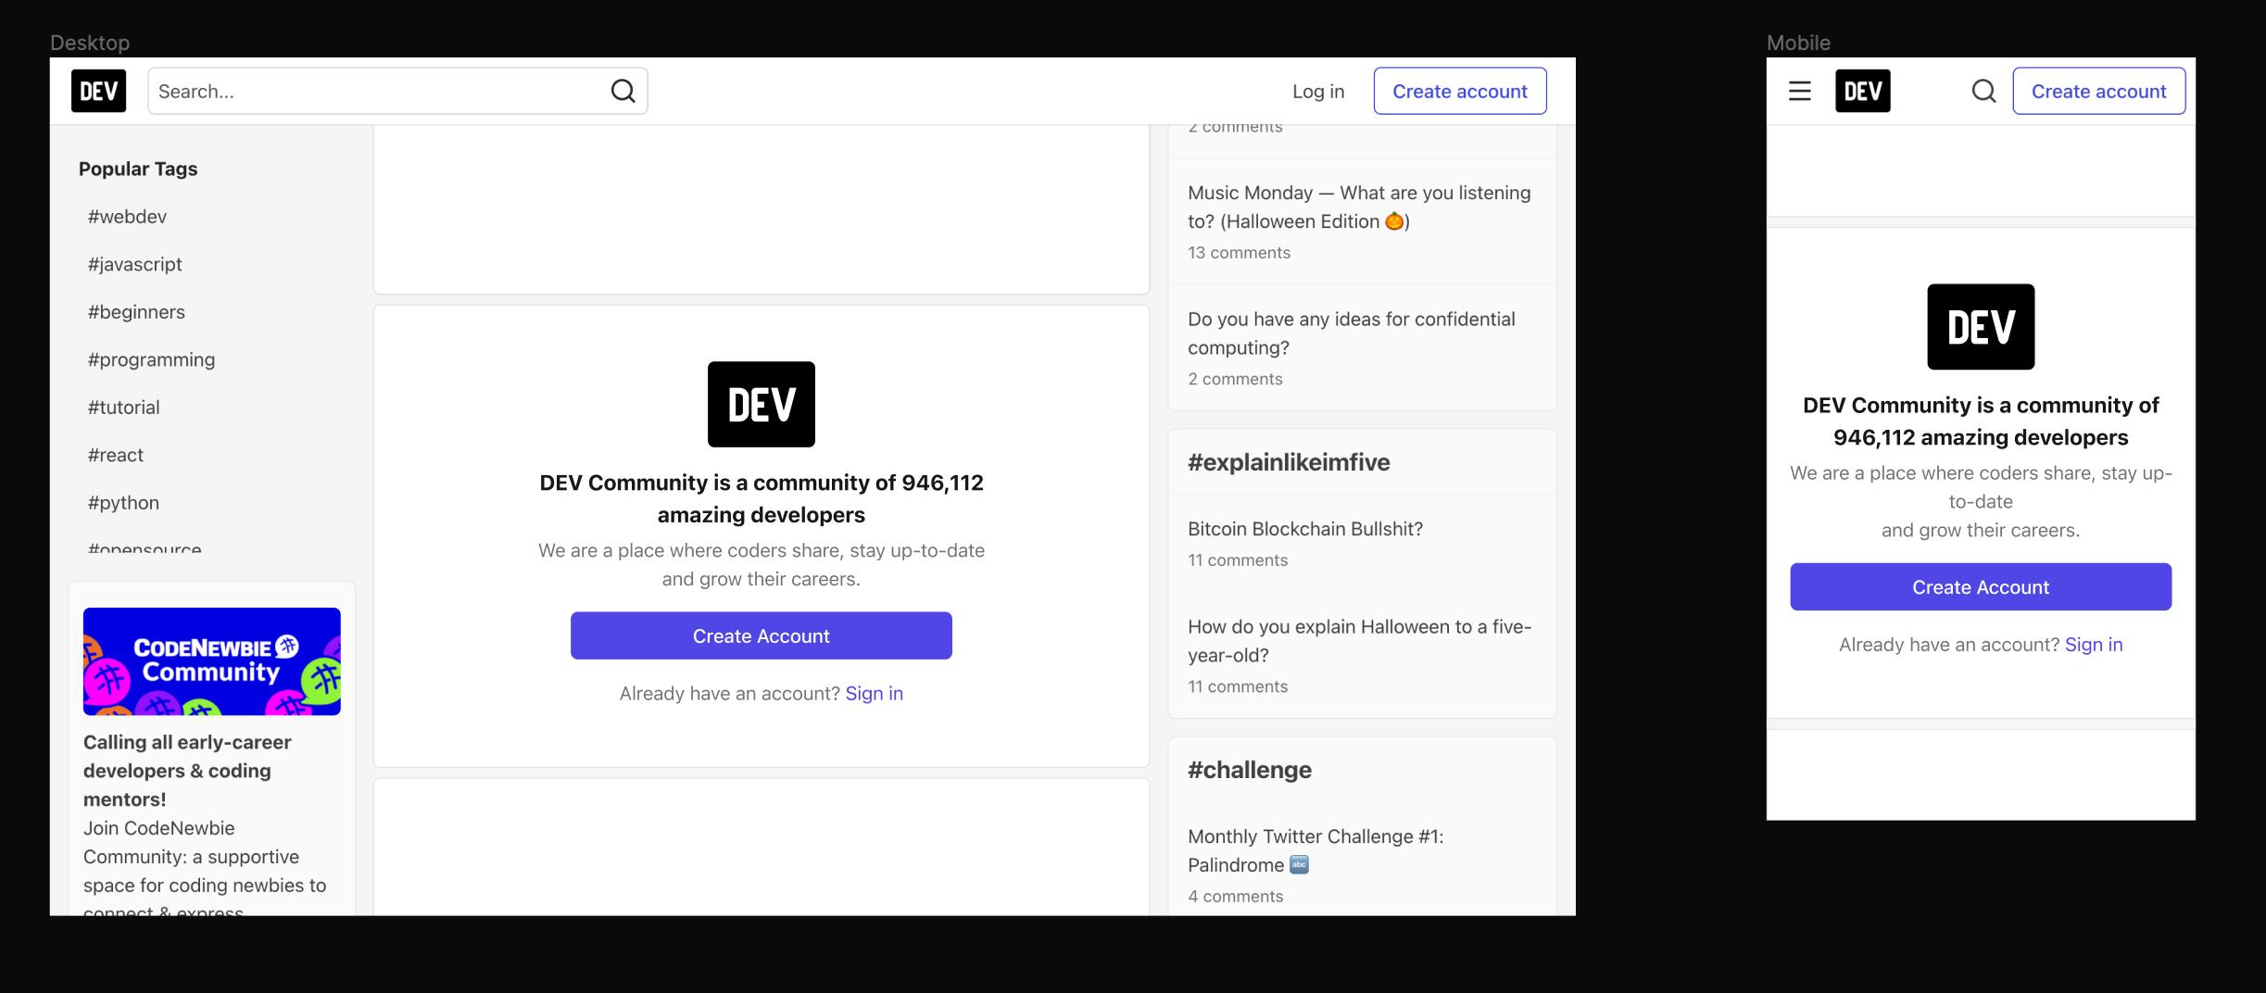Select the CodeNewbie Community banner image
This screenshot has height=993, width=2266.
(211, 660)
